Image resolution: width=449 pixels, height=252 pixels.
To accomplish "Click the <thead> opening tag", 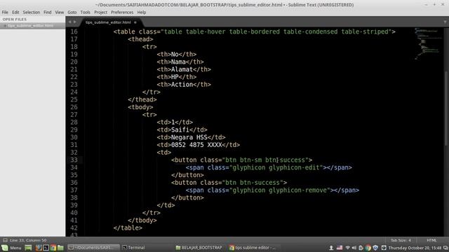I will pos(140,39).
